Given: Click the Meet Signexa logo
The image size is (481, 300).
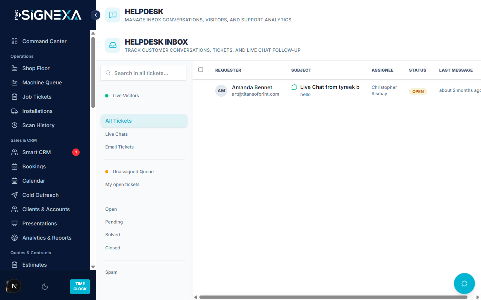Looking at the screenshot, I should [48, 15].
